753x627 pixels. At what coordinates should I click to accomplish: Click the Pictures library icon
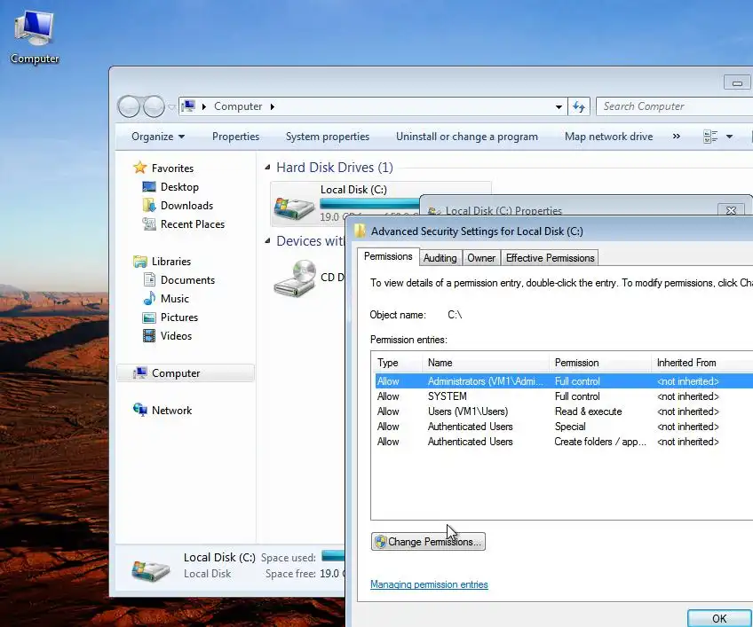pos(149,317)
